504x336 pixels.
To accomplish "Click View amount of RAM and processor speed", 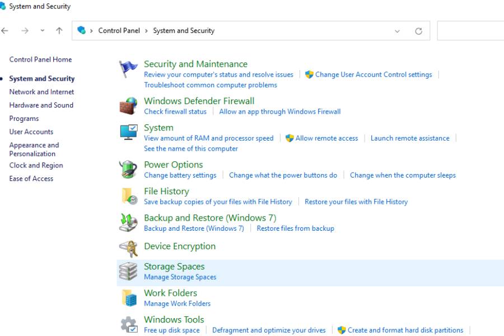I will pos(209,138).
